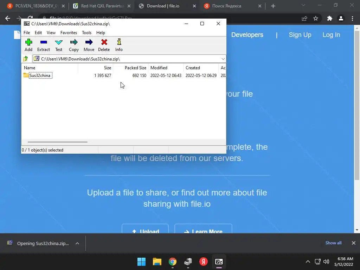This screenshot has width=360, height=270.
Task: Open the volume control in tray
Action: [x=326, y=262]
